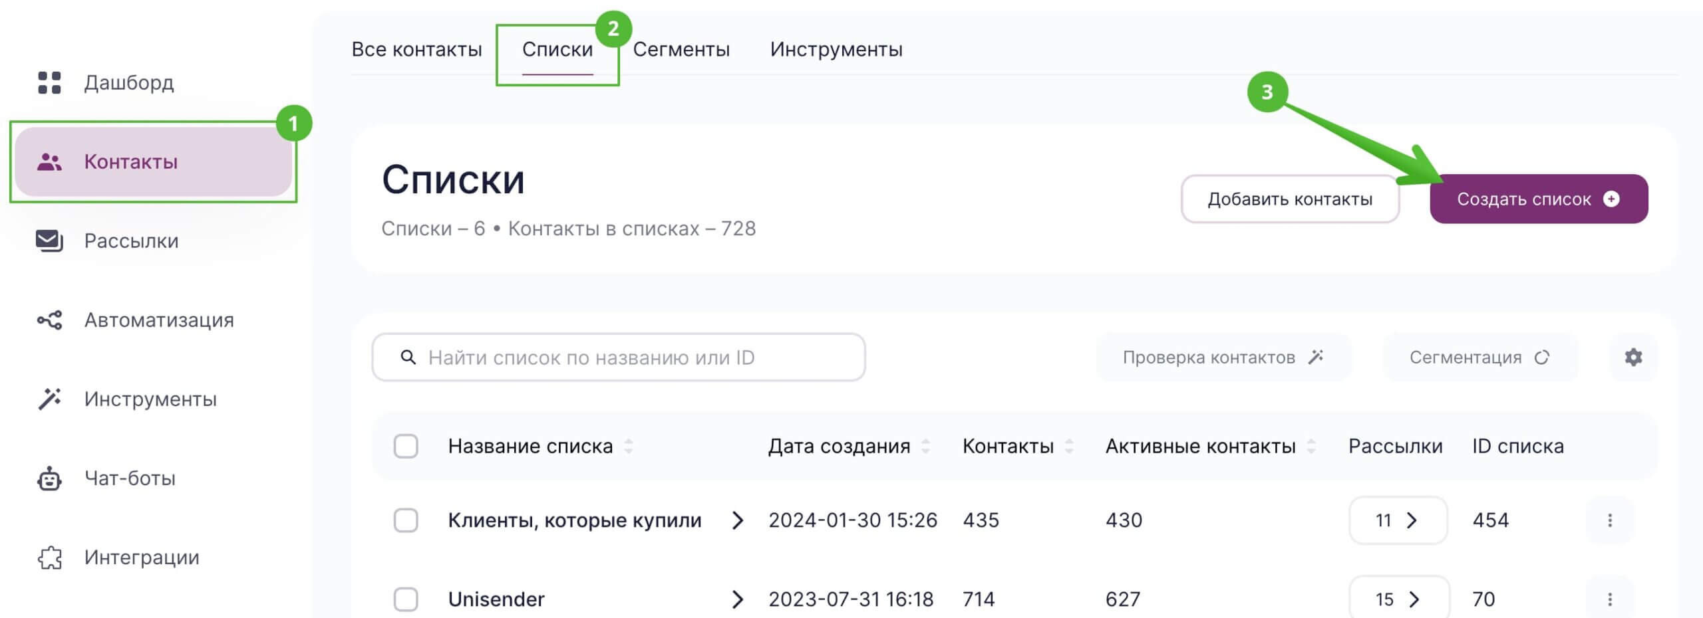The width and height of the screenshot is (1703, 618).
Task: Open the Unisender list
Action: [x=496, y=599]
